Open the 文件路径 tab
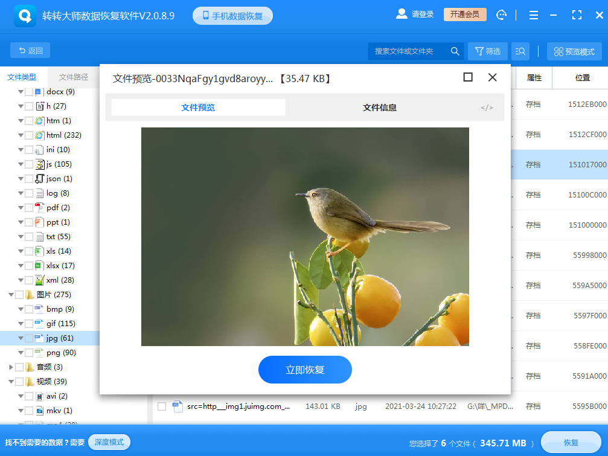The image size is (608, 456). 74,77
